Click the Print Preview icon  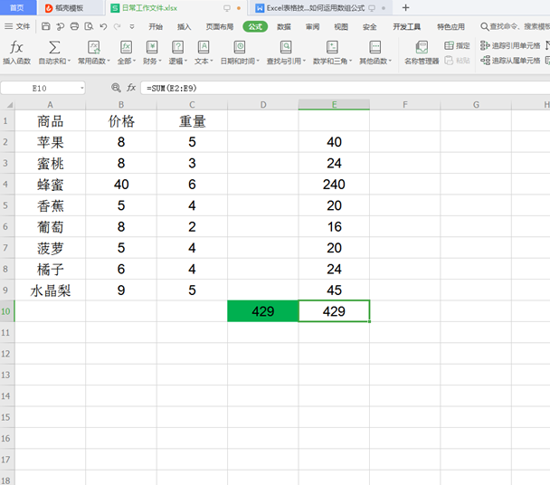point(89,26)
